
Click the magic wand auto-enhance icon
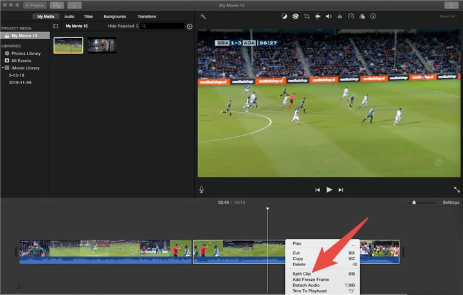pyautogui.click(x=203, y=16)
